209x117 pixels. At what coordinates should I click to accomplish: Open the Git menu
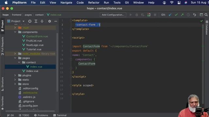click(127, 3)
